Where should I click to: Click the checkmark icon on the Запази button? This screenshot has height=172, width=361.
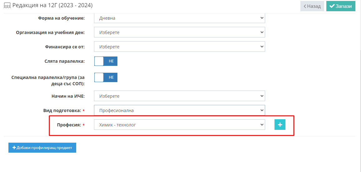(x=332, y=6)
